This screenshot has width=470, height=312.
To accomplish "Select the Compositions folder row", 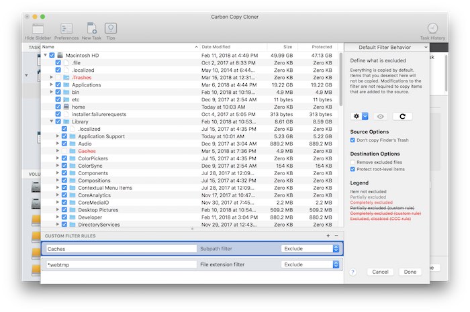I will pyautogui.click(x=189, y=180).
